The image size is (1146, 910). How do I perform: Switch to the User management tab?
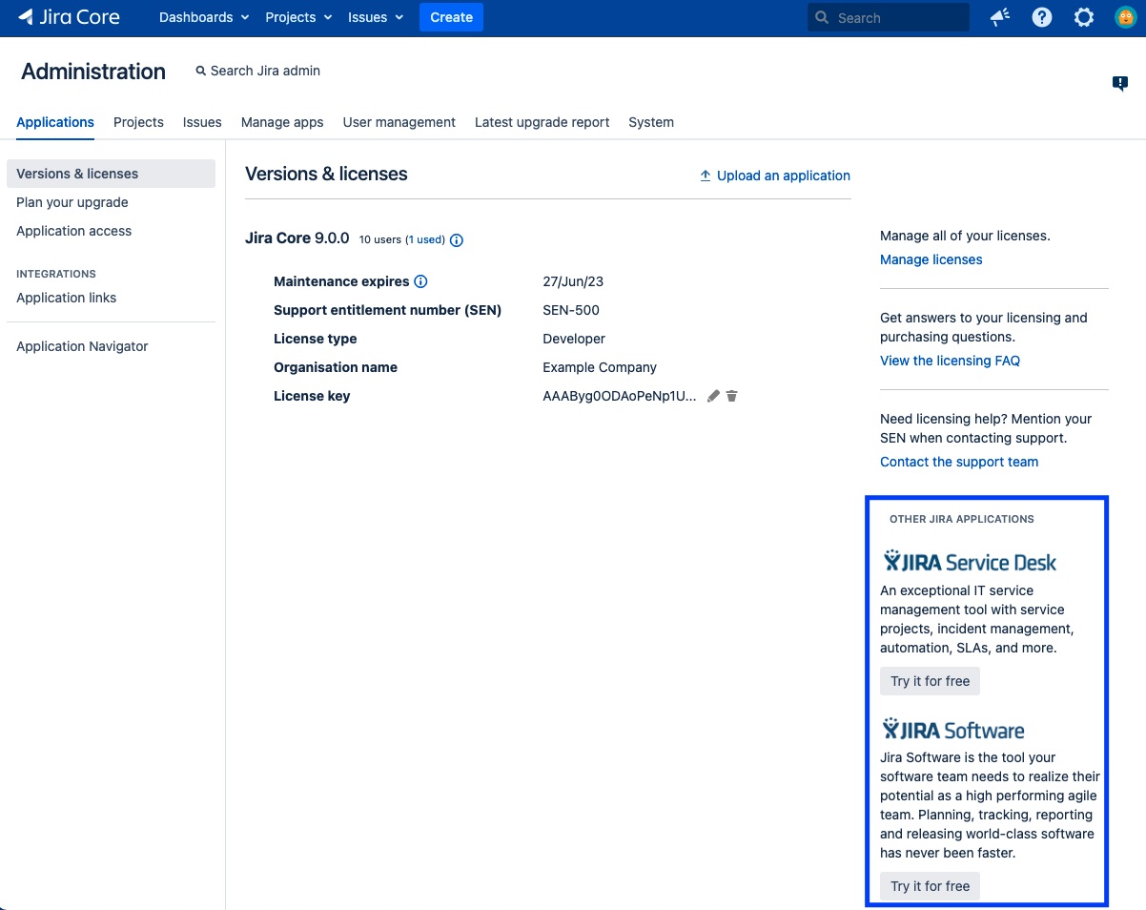tap(399, 122)
